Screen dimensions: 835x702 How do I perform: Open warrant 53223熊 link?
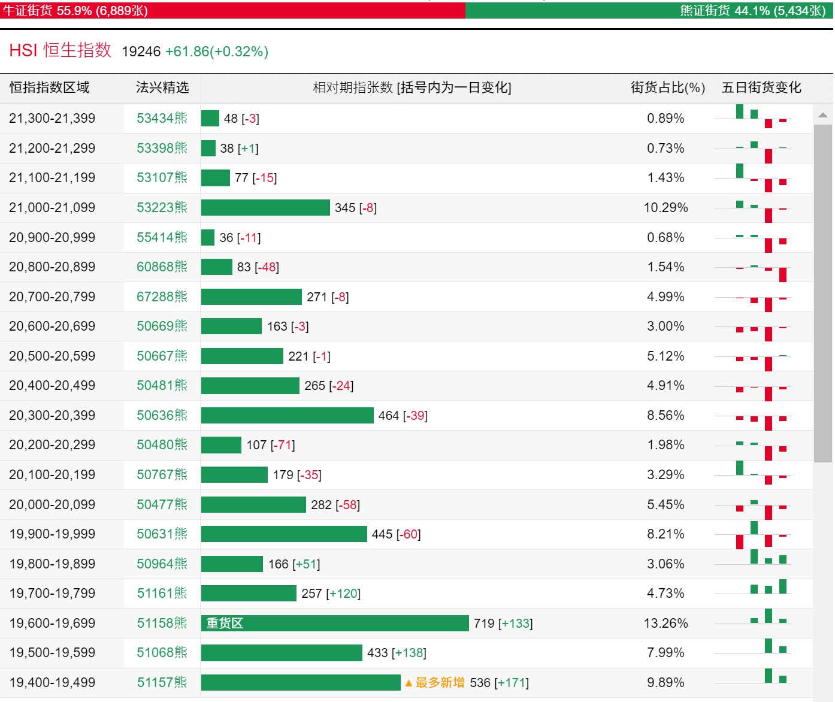click(x=162, y=207)
